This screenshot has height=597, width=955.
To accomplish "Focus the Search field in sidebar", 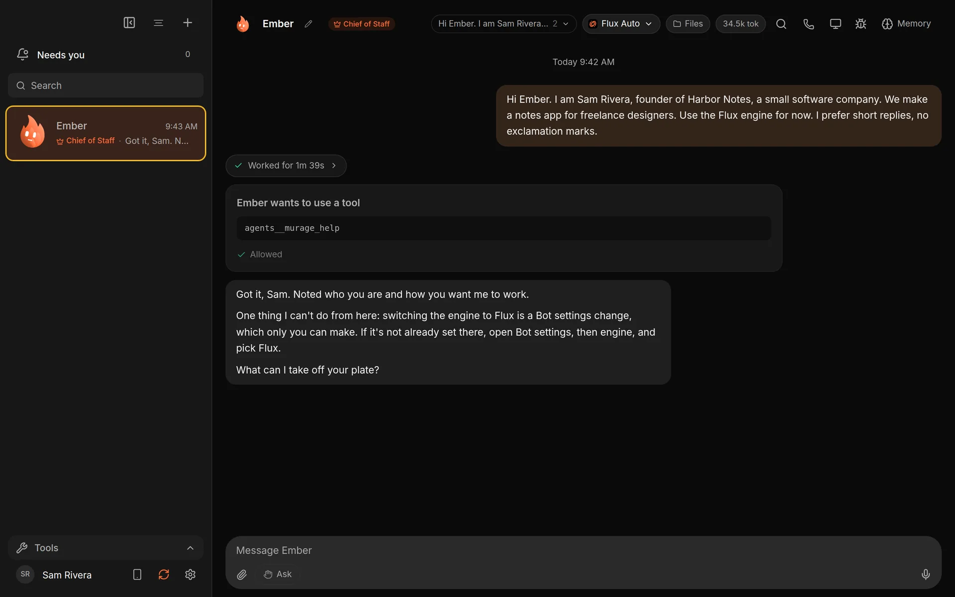I will 105,86.
